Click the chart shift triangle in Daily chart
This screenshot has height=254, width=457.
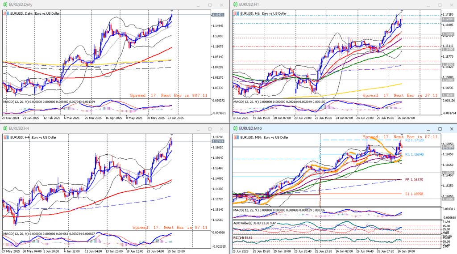pyautogui.click(x=172, y=11)
